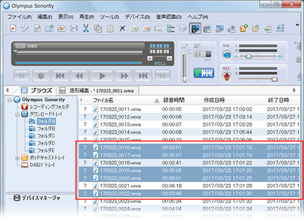Click the join files icon with yellow link

61,28
